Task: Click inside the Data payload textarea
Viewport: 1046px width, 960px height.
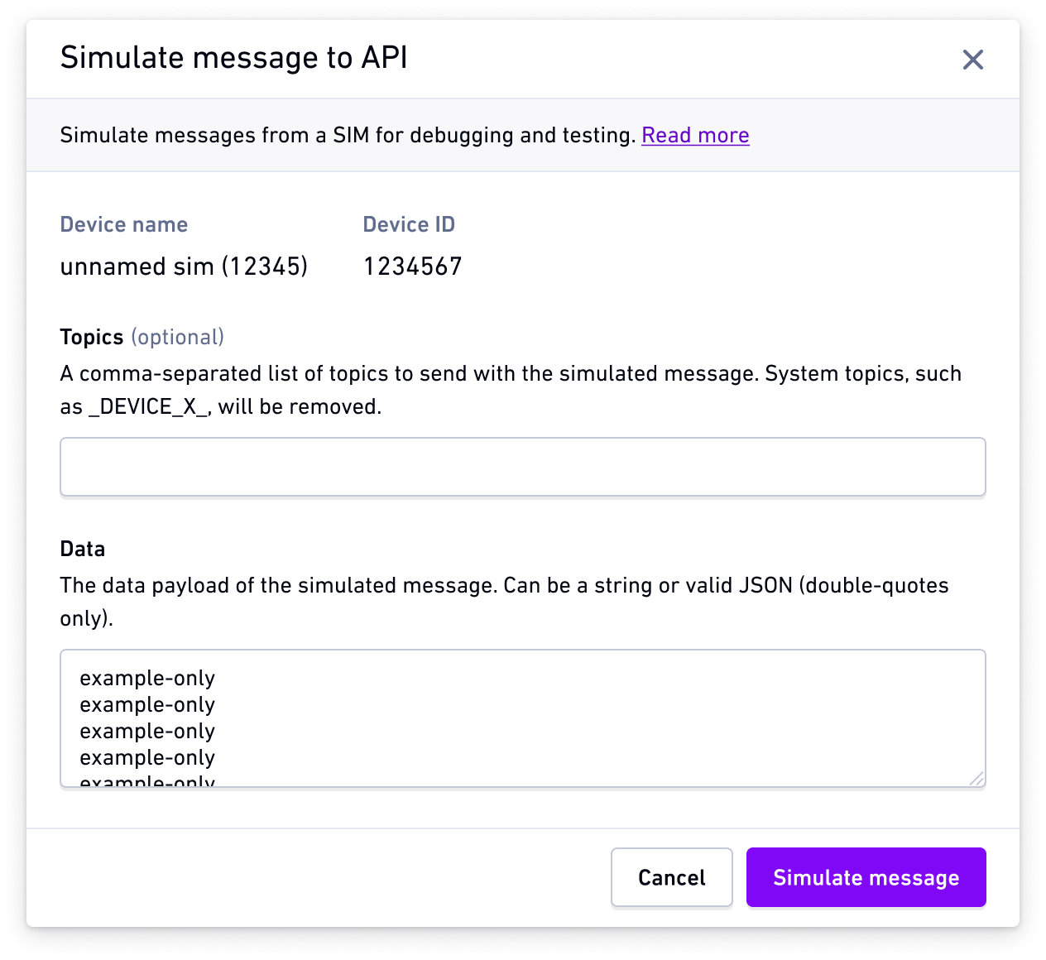Action: point(522,718)
